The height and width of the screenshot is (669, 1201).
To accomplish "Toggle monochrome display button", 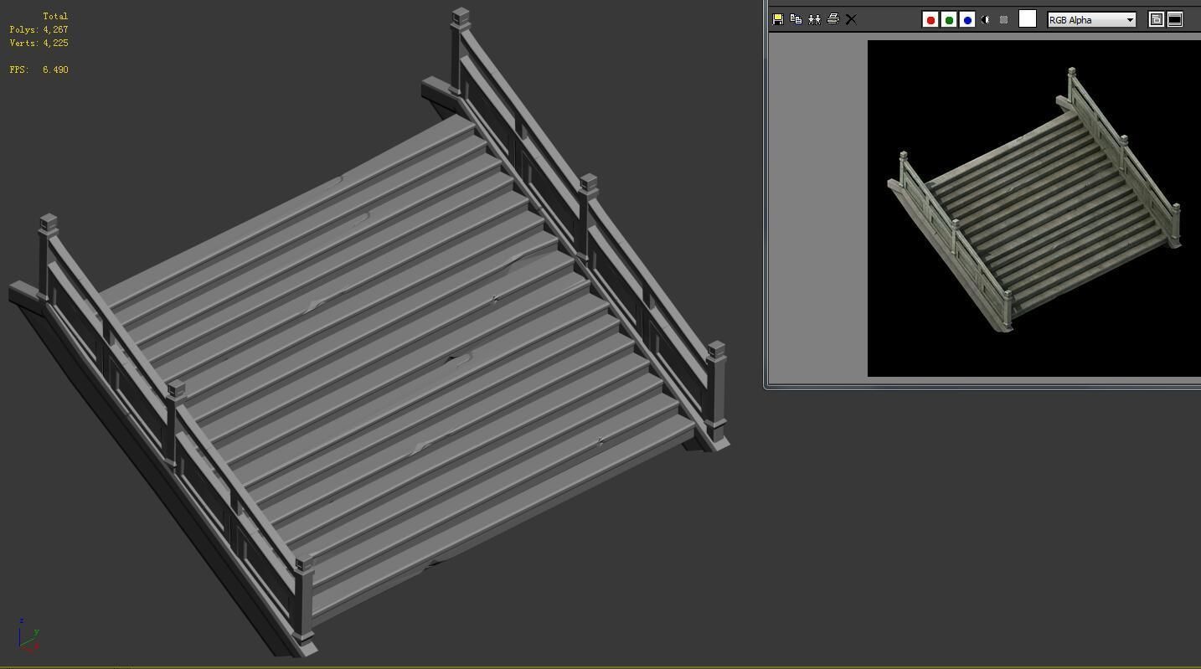I will (1003, 19).
